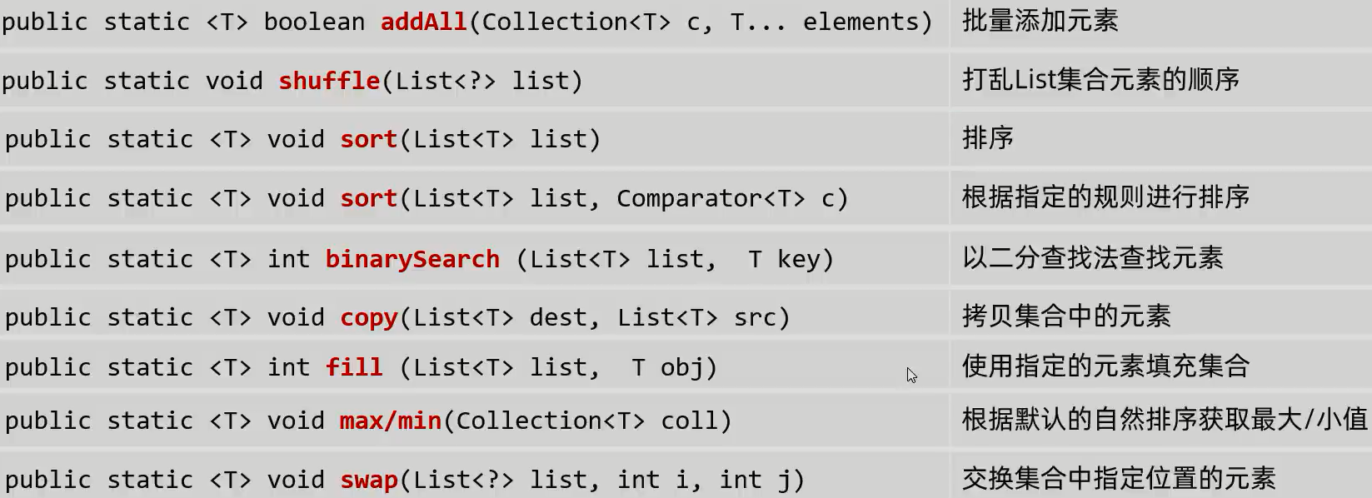Viewport: 1372px width, 498px height.
Task: Click the description 批量添加元素
Action: point(1040,21)
